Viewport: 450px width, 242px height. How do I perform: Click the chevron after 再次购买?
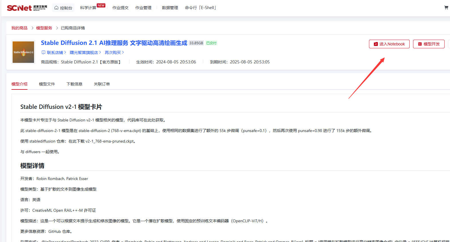[123, 53]
